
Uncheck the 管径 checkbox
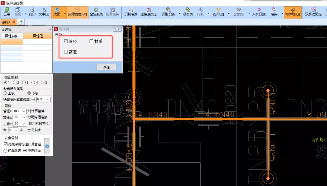66,41
